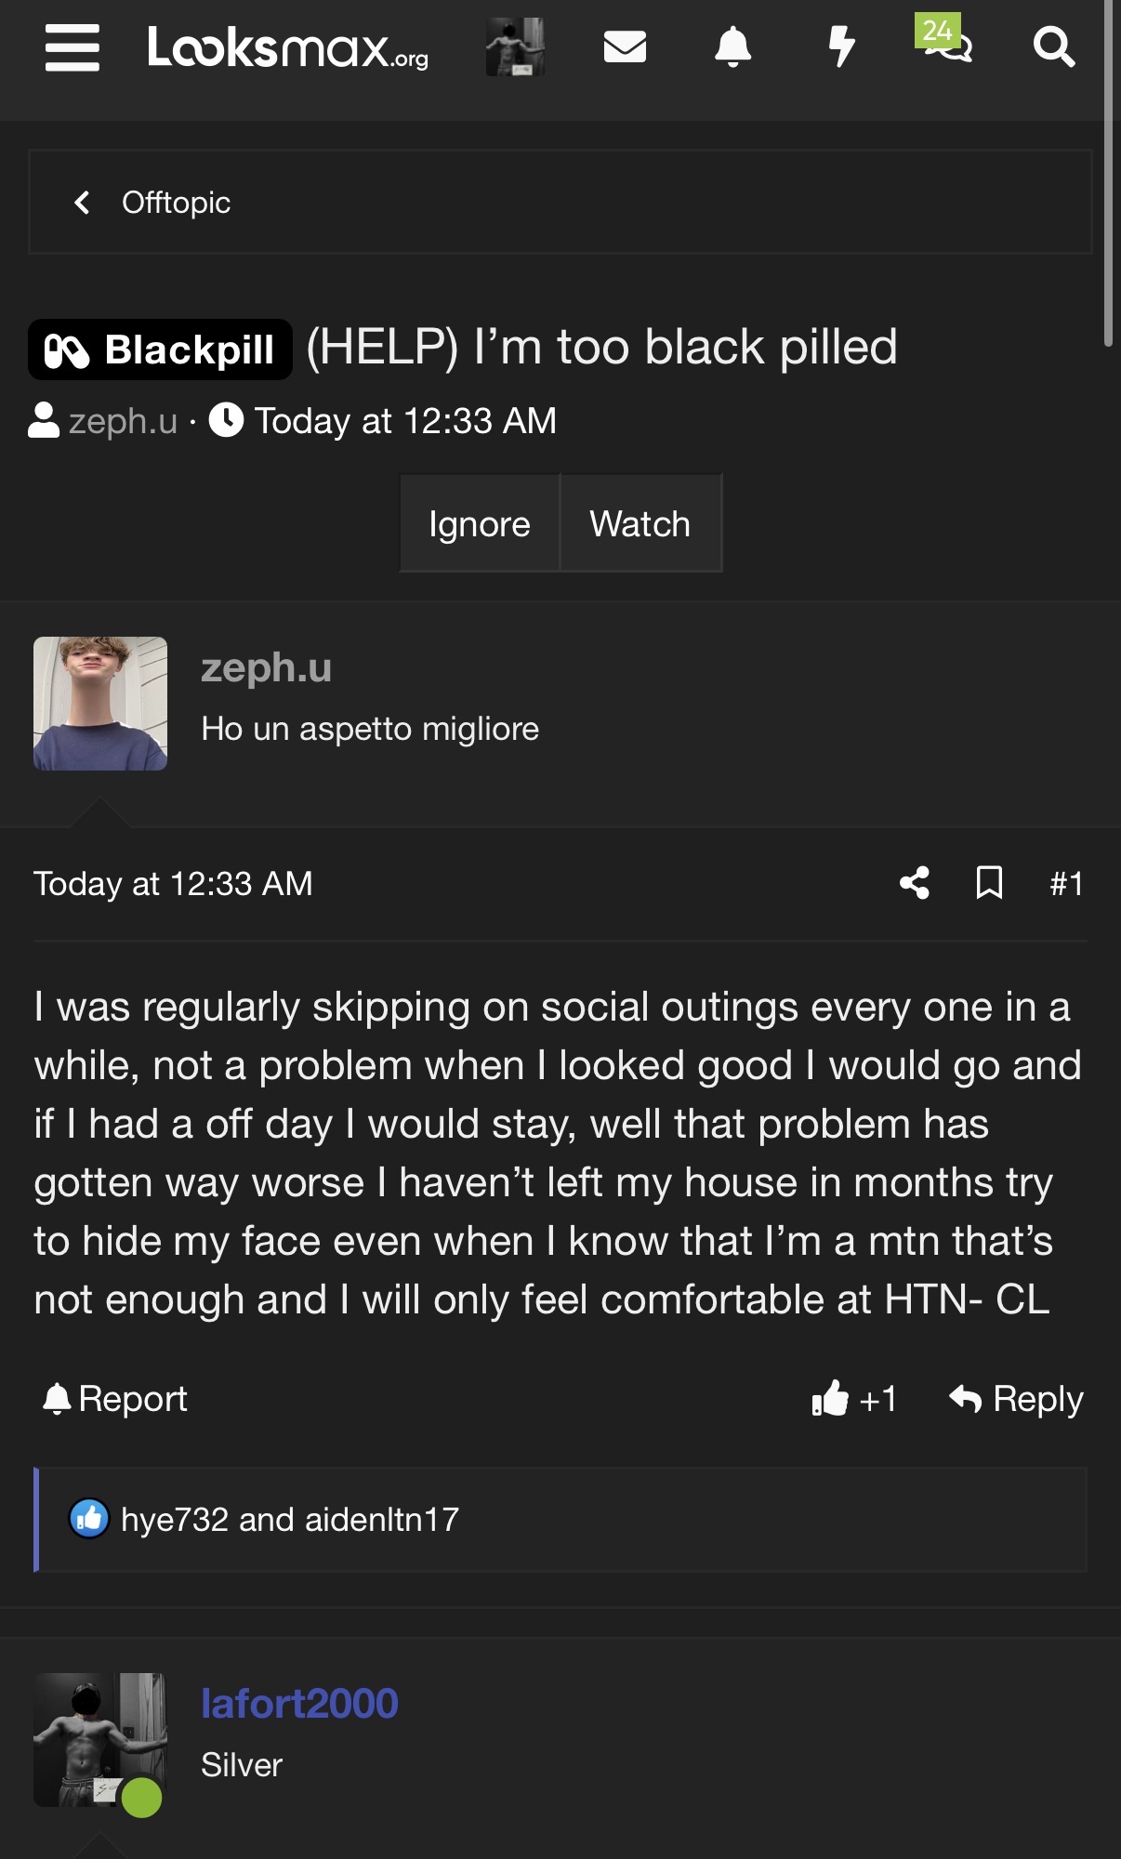Viewport: 1121px width, 1859px height.
Task: Bookmark the first post
Action: (x=989, y=883)
